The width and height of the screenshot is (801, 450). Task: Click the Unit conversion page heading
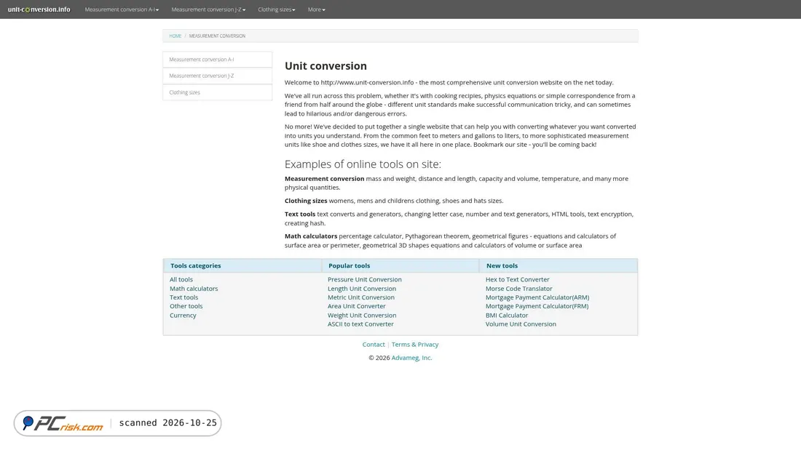(x=326, y=66)
